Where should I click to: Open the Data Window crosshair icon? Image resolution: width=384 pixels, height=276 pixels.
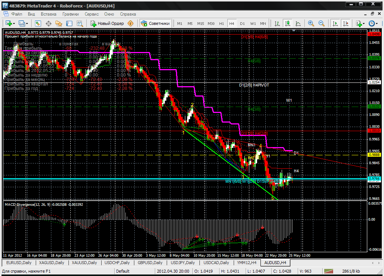pyautogui.click(x=48, y=23)
